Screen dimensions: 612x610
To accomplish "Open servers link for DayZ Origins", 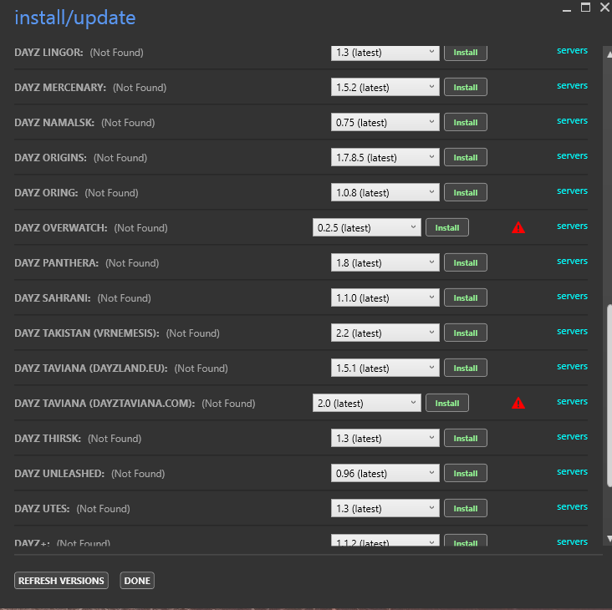I will [572, 155].
